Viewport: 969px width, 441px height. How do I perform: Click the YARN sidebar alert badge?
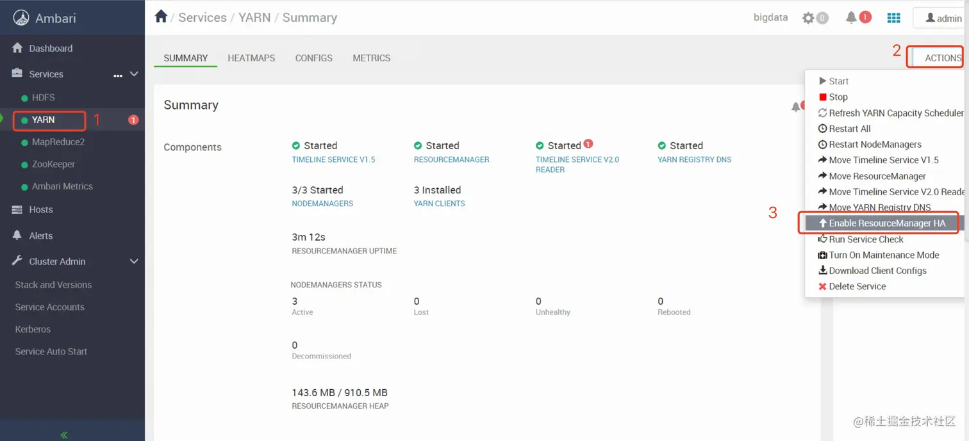133,120
